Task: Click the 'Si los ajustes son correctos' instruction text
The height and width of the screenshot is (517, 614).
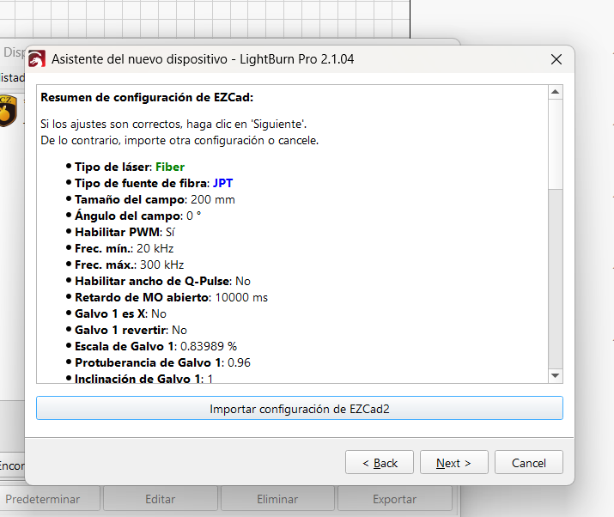Action: coord(173,125)
